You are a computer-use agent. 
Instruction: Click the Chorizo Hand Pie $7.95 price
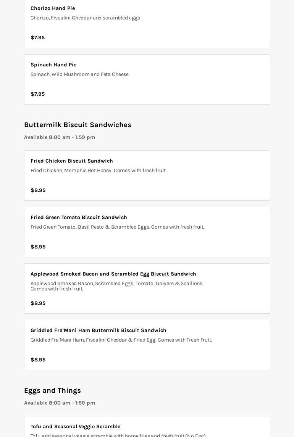click(37, 37)
